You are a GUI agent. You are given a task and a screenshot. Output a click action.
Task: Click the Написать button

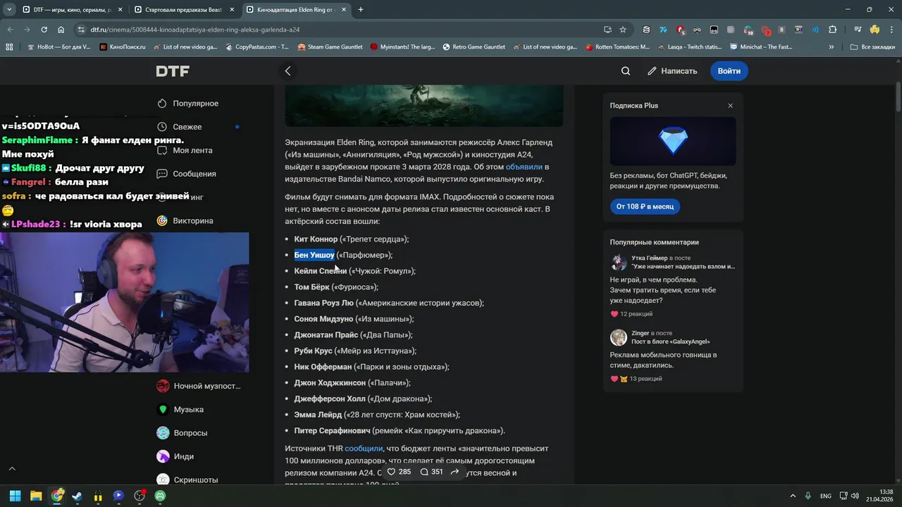[x=672, y=71]
